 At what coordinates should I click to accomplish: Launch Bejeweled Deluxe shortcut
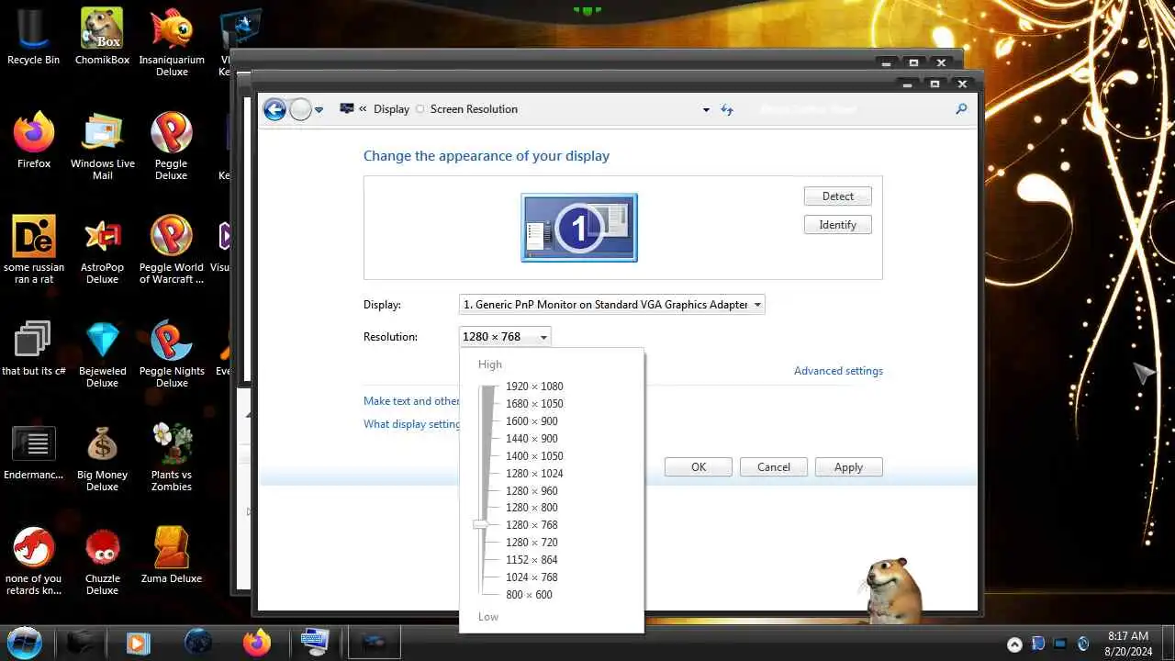(x=102, y=353)
